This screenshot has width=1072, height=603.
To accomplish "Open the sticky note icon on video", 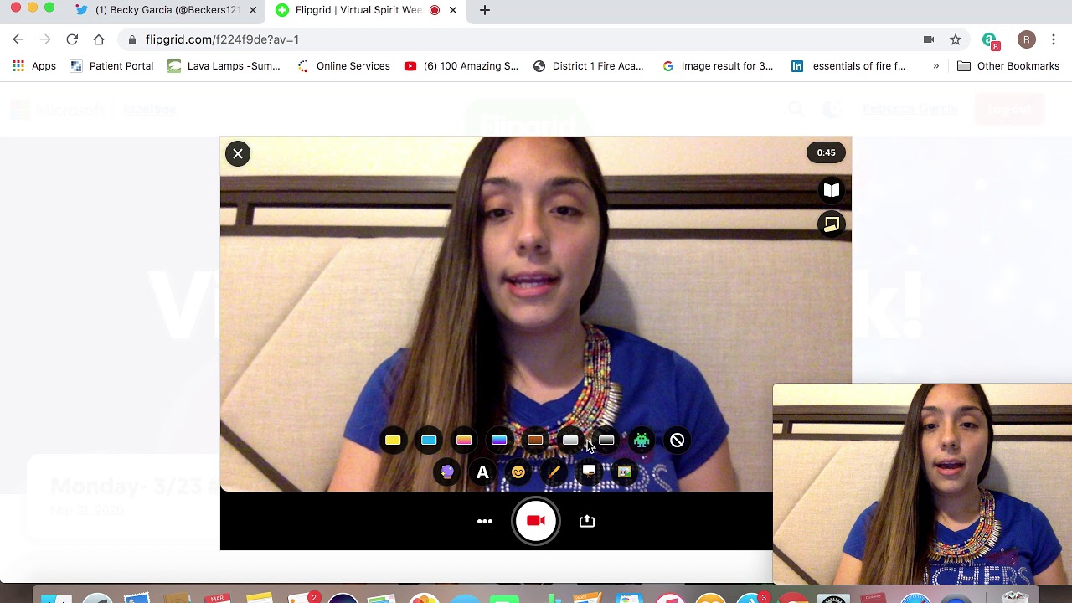I will point(832,224).
